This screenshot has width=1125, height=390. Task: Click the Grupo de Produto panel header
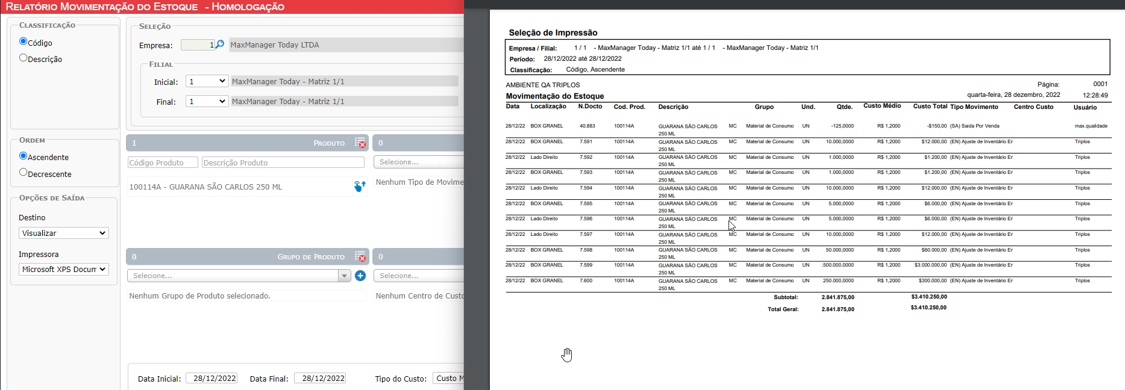tap(247, 256)
